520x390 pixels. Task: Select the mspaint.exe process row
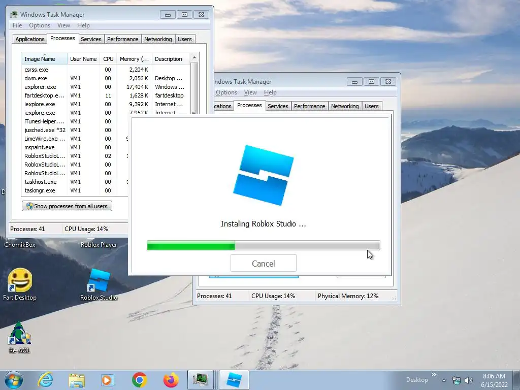click(x=75, y=147)
